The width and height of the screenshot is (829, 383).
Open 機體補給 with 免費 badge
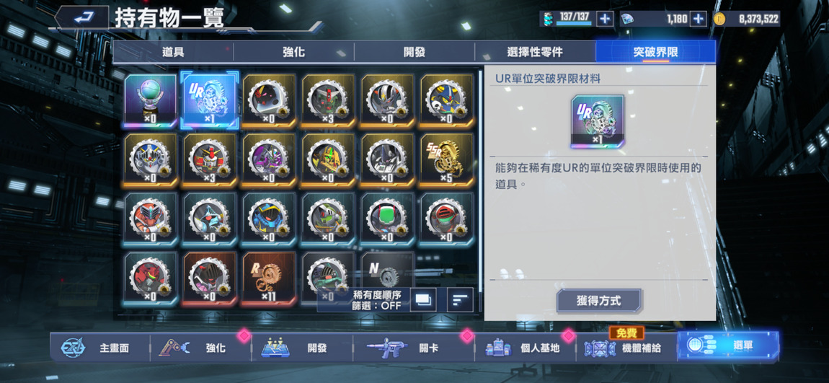(x=626, y=348)
